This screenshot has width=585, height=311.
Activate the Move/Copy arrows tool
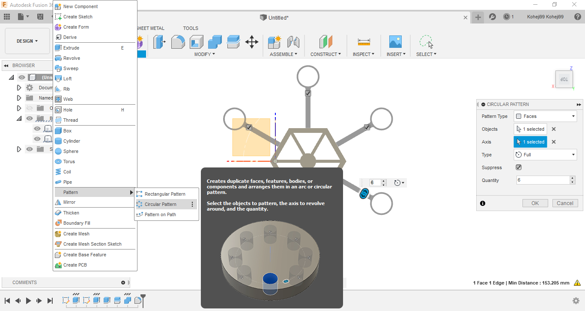pos(252,41)
